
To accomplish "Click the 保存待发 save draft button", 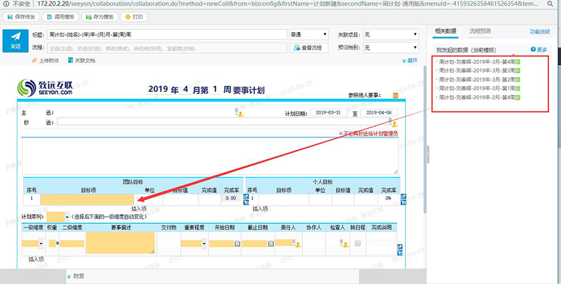I will (x=21, y=16).
